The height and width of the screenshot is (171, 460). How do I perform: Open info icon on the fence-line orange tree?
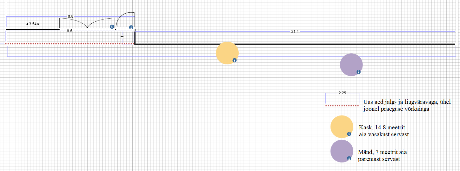tap(235, 60)
